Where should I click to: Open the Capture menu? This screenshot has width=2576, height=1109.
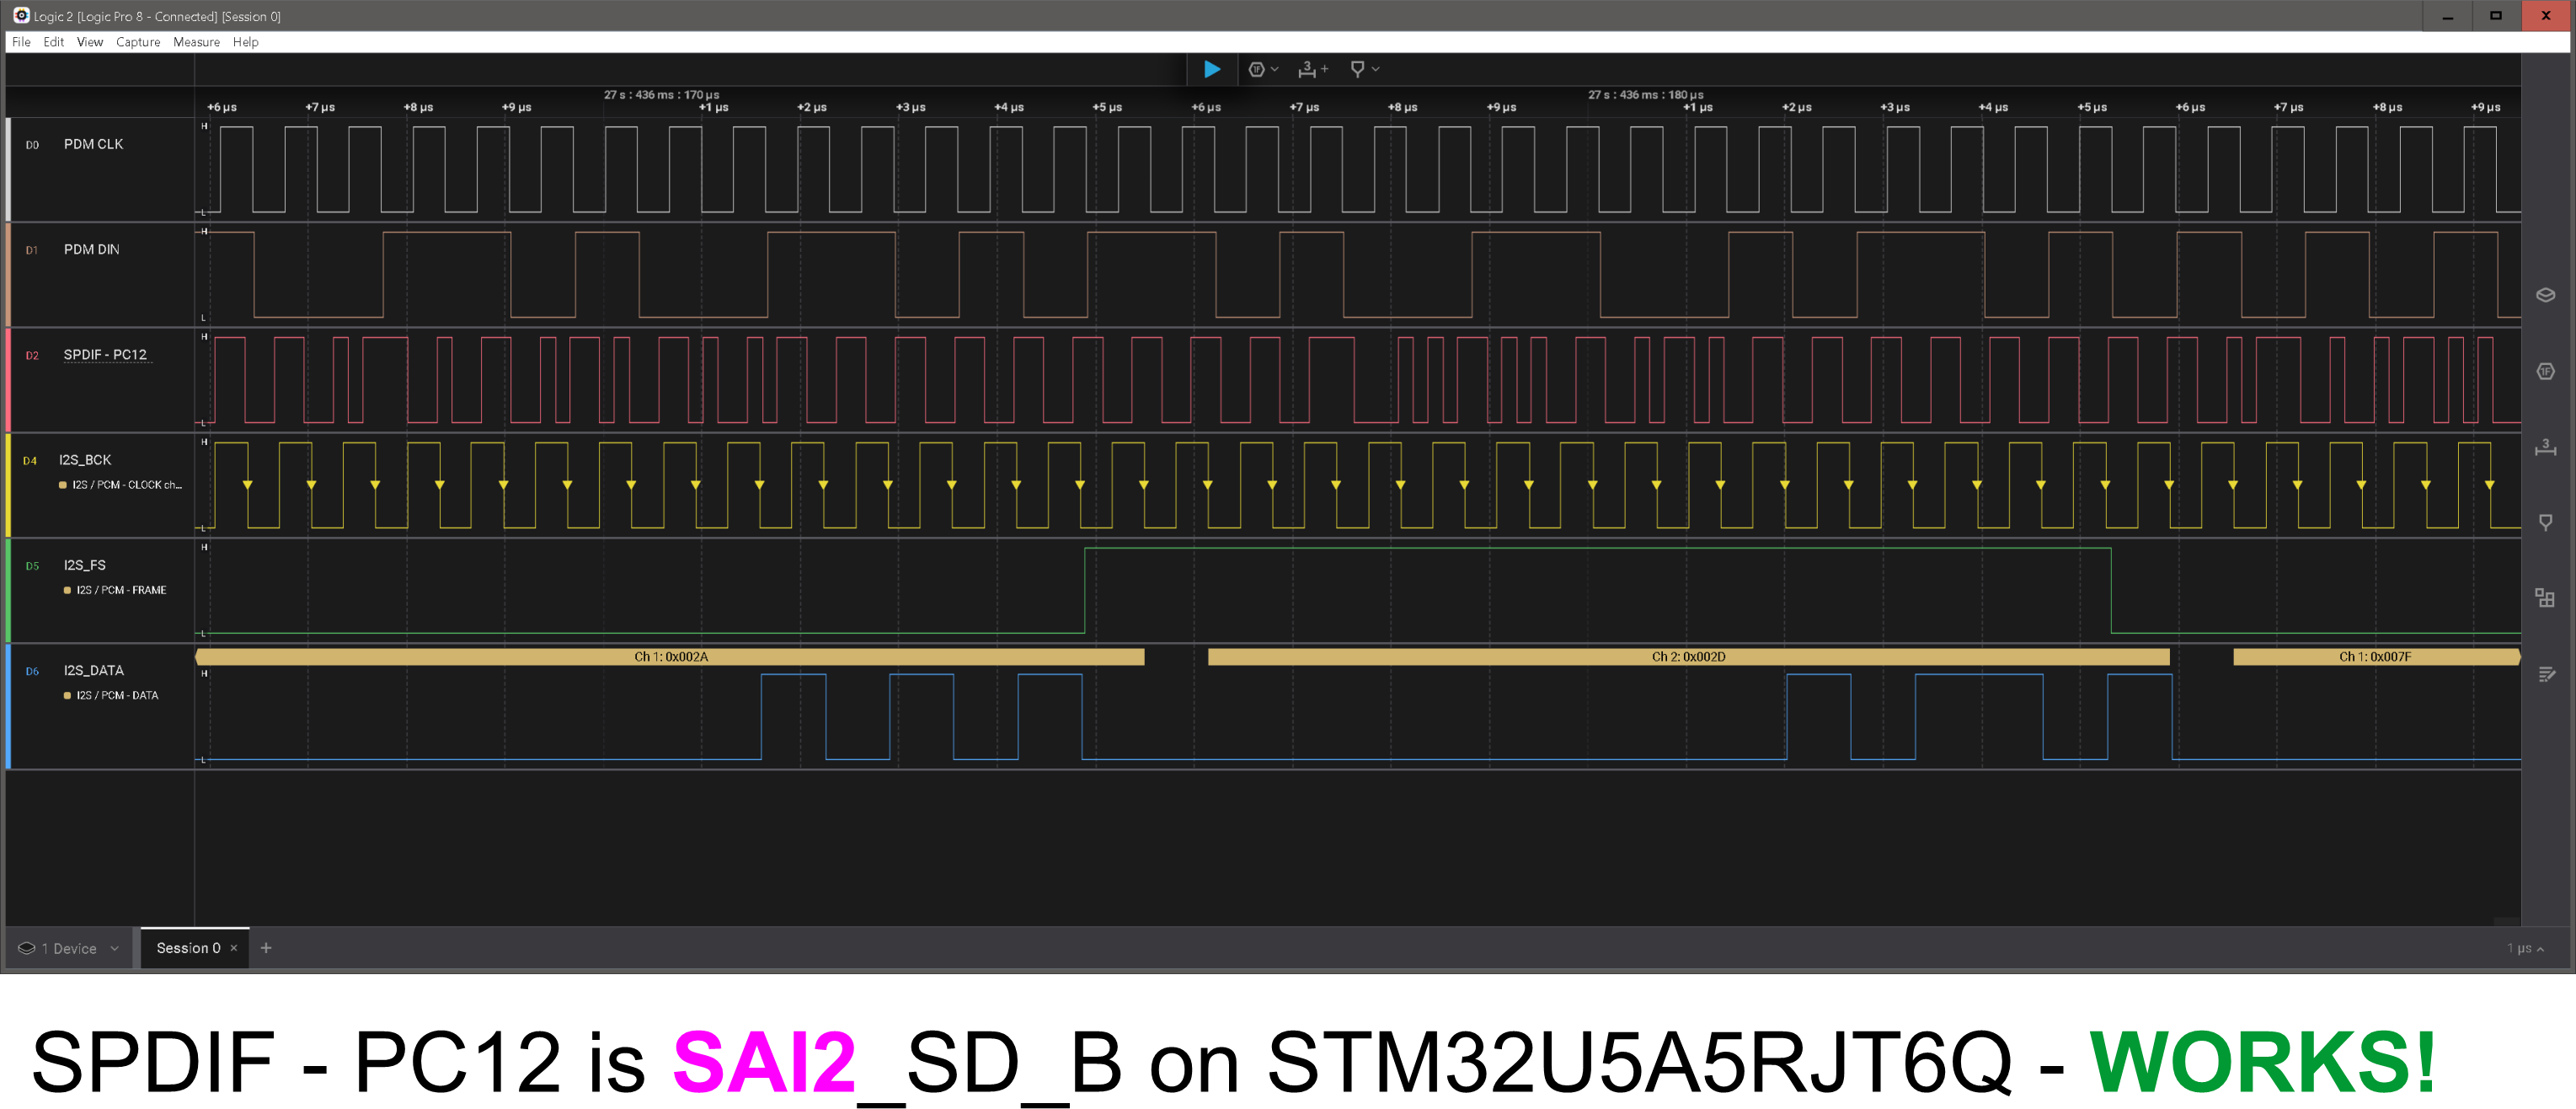(x=137, y=42)
